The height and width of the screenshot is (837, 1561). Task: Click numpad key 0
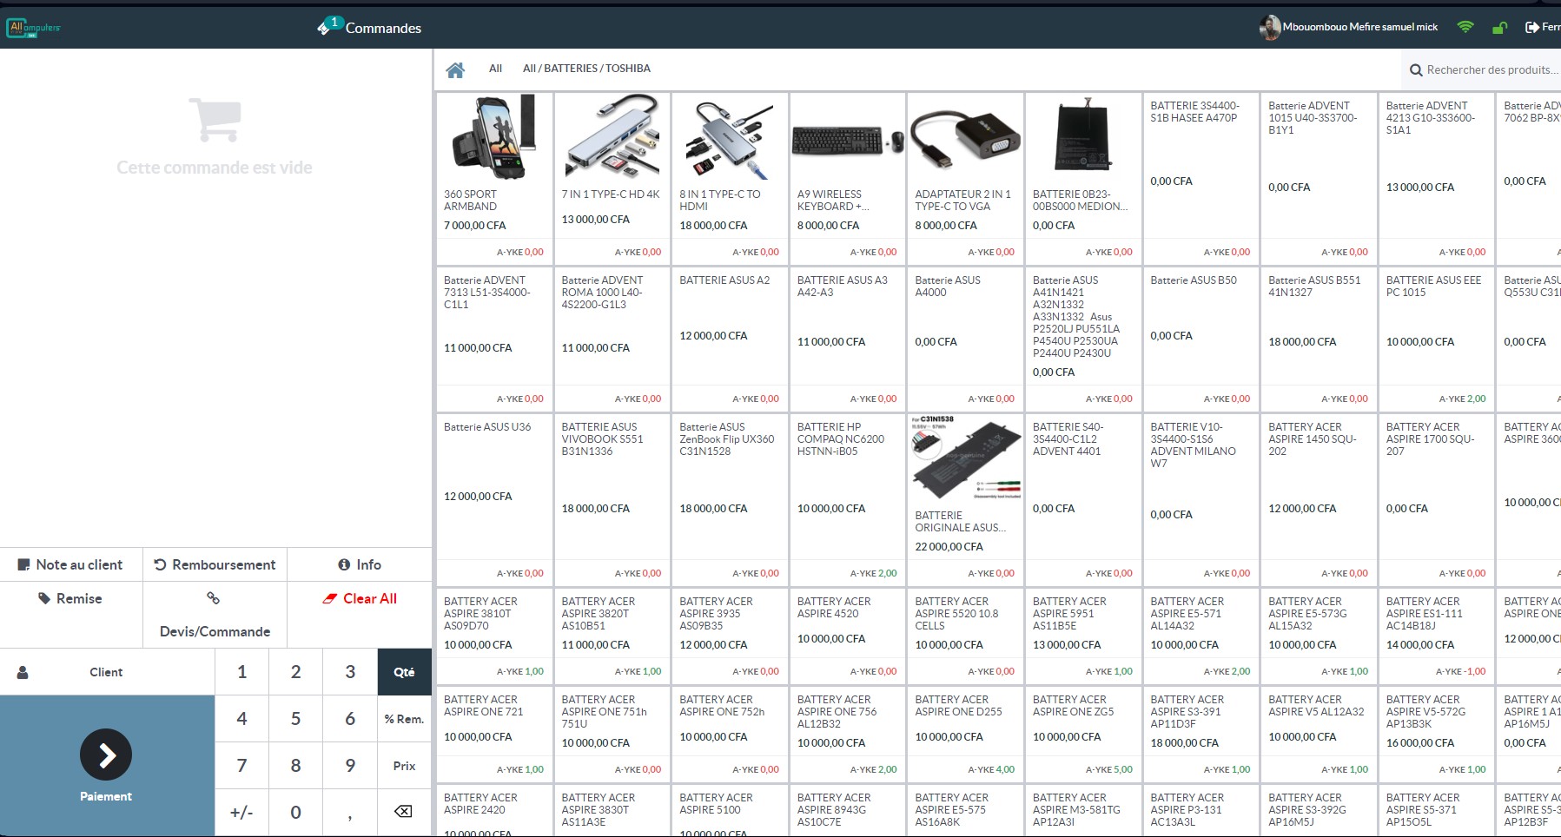pos(295,812)
